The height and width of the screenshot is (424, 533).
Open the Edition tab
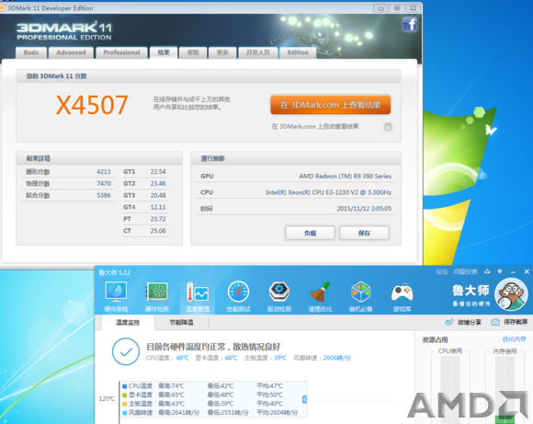tap(298, 52)
